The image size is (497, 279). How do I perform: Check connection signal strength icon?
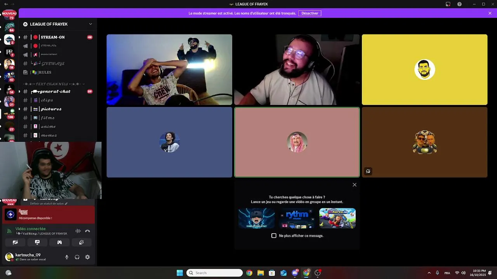click(x=9, y=231)
